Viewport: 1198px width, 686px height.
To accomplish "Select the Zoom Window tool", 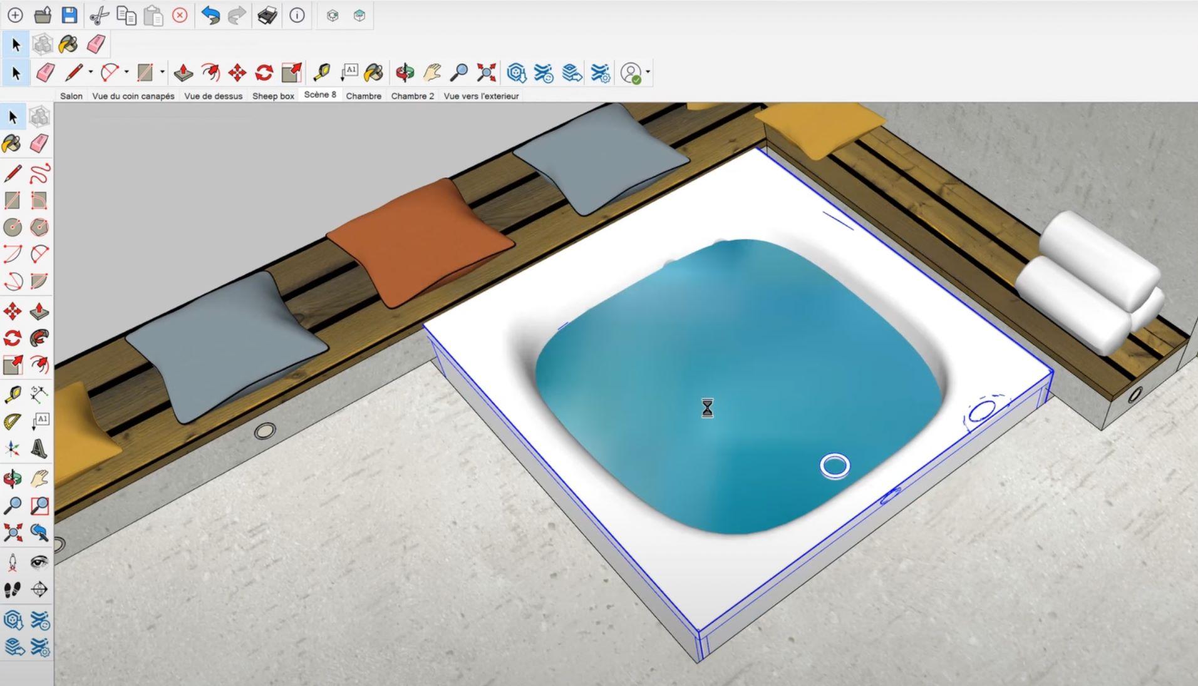I will click(39, 505).
